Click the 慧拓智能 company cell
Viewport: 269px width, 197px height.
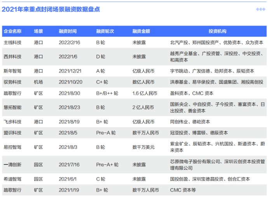pyautogui.click(x=12, y=107)
